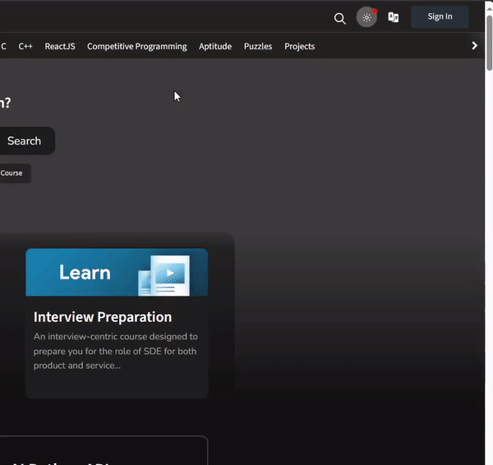
Task: Select the Projects topic
Action: pyautogui.click(x=299, y=47)
